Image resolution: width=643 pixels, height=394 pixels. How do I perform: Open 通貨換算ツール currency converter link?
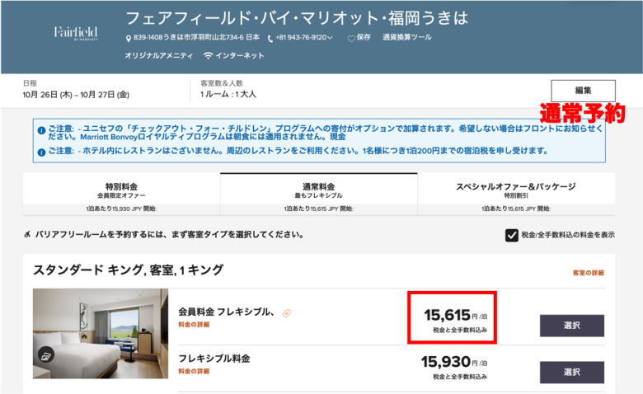tap(406, 37)
